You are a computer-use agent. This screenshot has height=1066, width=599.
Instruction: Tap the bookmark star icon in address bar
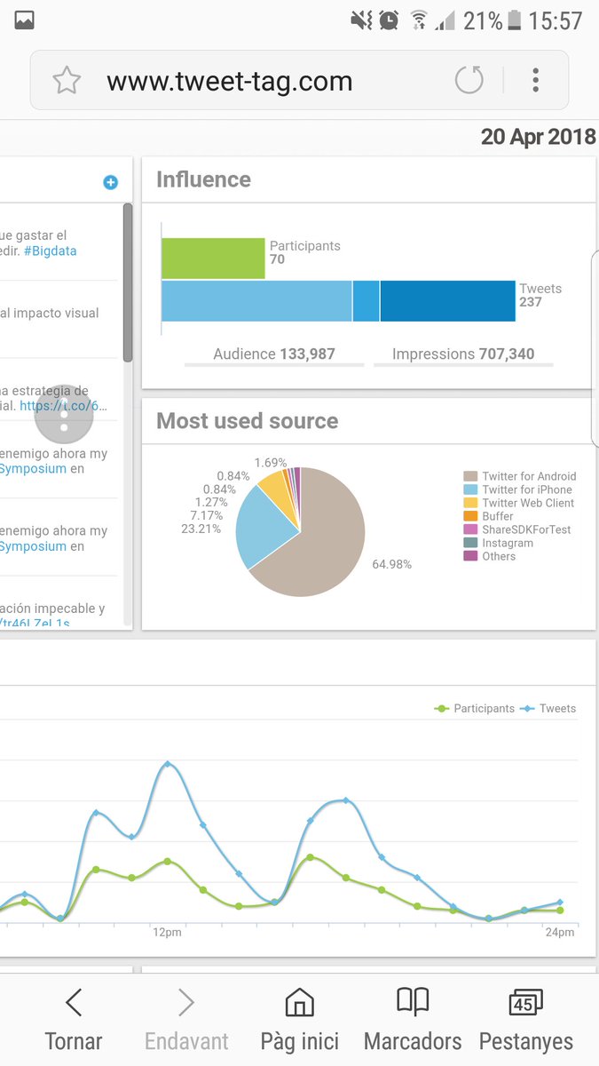tap(67, 81)
